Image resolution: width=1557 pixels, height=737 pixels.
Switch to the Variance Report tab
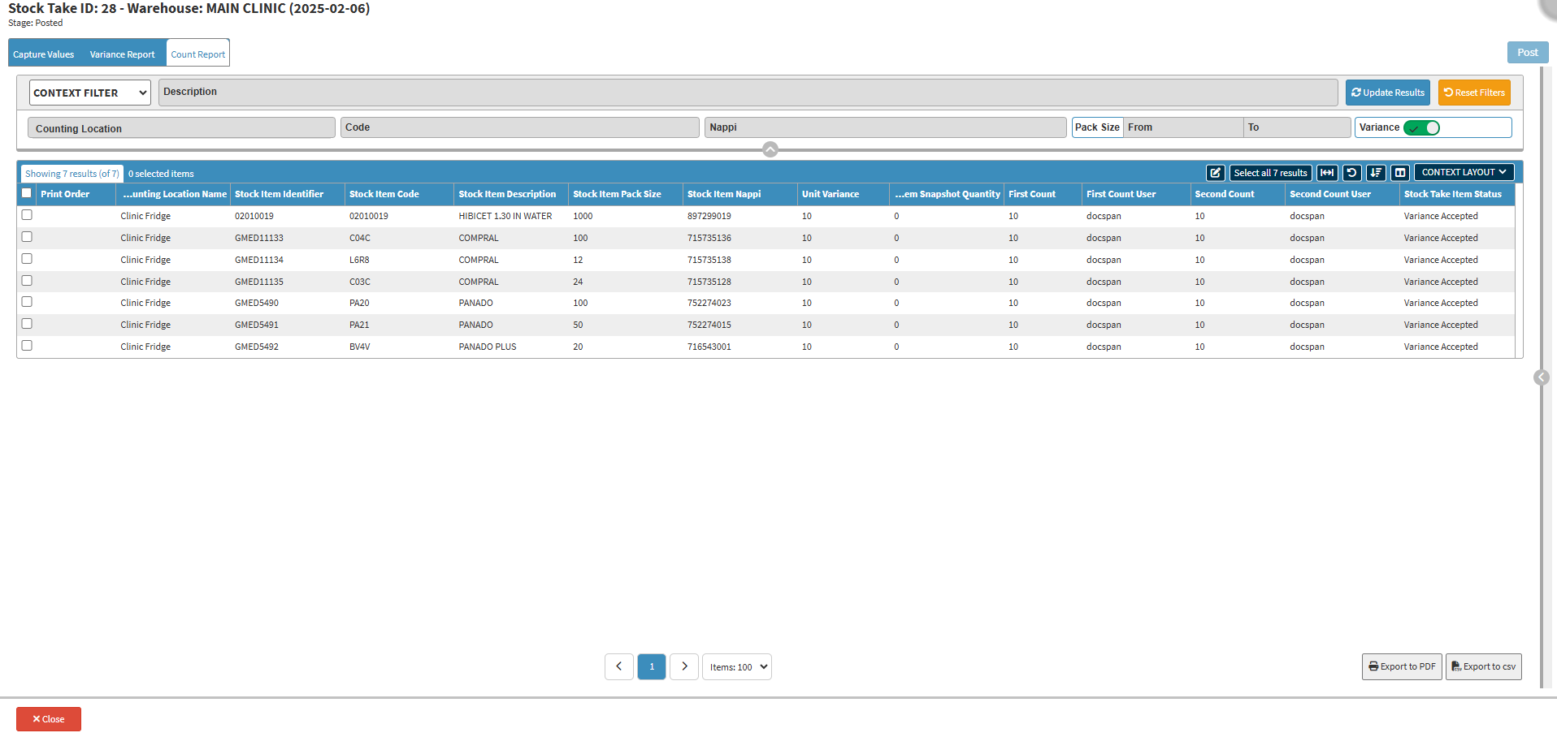click(x=122, y=54)
